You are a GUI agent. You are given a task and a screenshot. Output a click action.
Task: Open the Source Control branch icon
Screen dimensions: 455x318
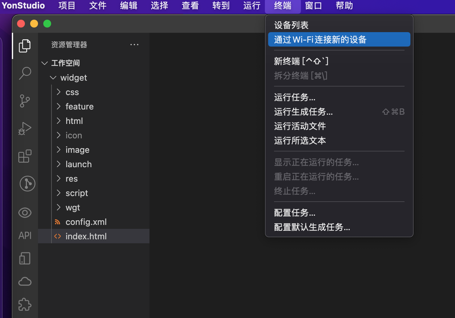[25, 101]
